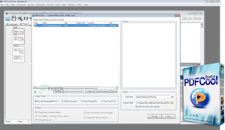Enable Draw a line at end of each page
Screen dimensions: 225x130
pos(85,113)
